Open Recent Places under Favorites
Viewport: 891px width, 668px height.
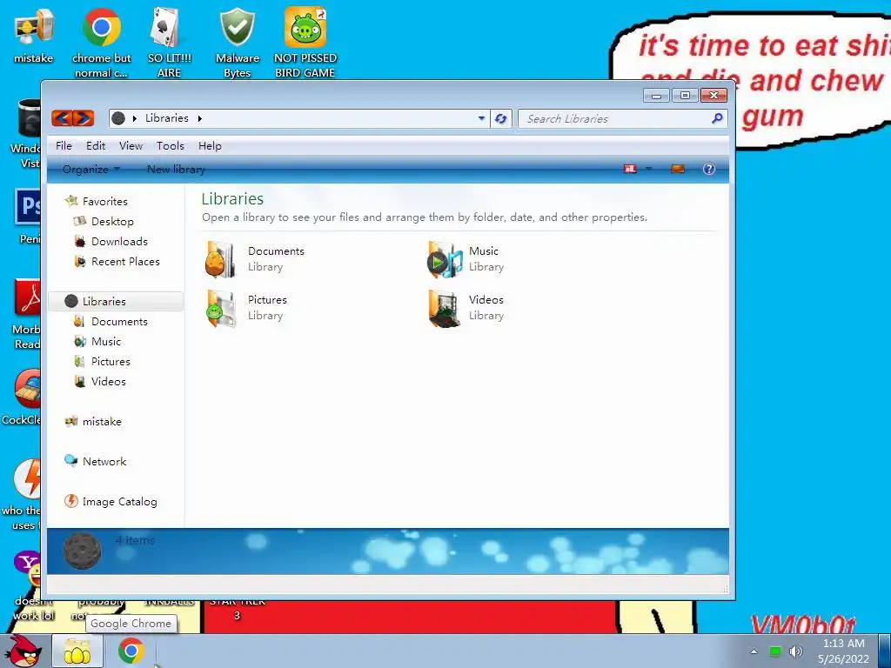[x=117, y=261]
